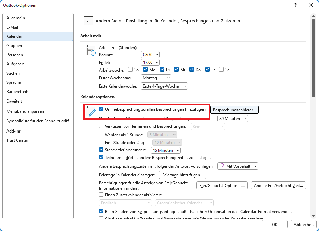Toggle the Sonntag (So) workday checkbox
The height and width of the screenshot is (231, 319).
[x=131, y=70]
